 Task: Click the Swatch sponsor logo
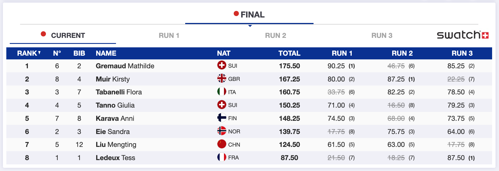click(463, 35)
